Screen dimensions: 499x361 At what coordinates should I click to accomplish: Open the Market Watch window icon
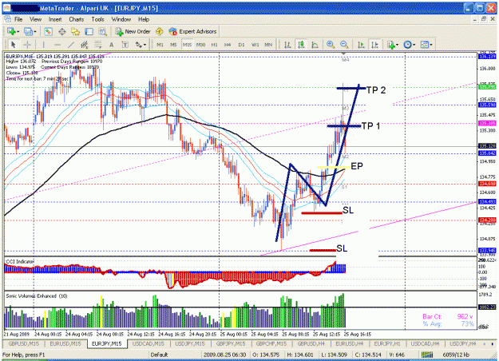pos(48,31)
